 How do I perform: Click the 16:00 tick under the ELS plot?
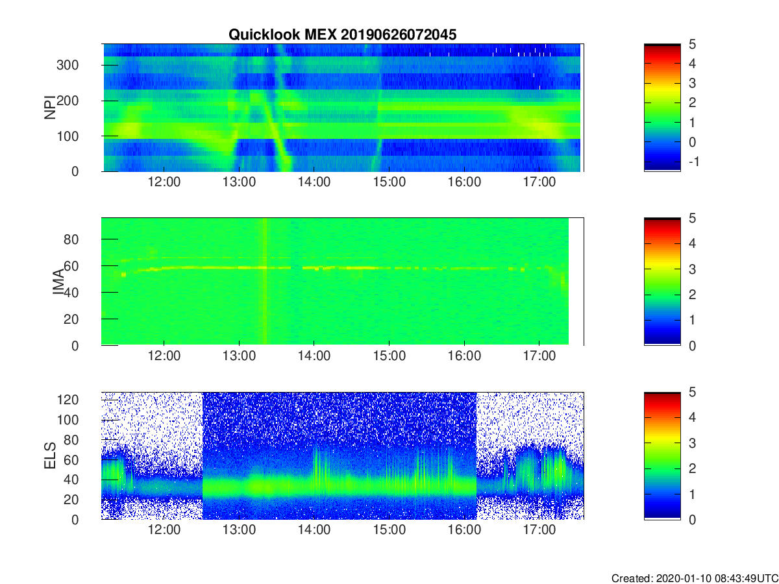tap(464, 531)
